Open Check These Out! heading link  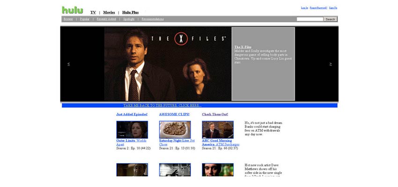pos(215,114)
